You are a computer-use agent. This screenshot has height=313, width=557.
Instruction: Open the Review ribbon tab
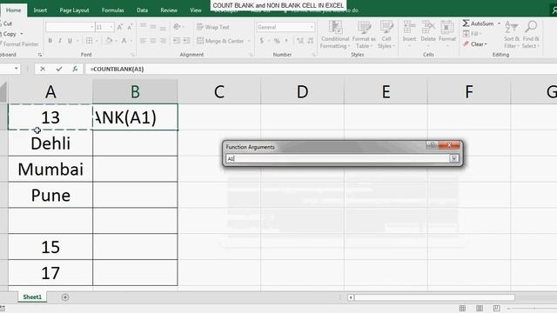pyautogui.click(x=169, y=10)
